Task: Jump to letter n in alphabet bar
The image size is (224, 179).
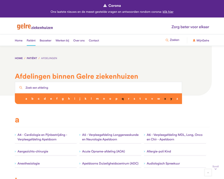Action: [104, 99]
